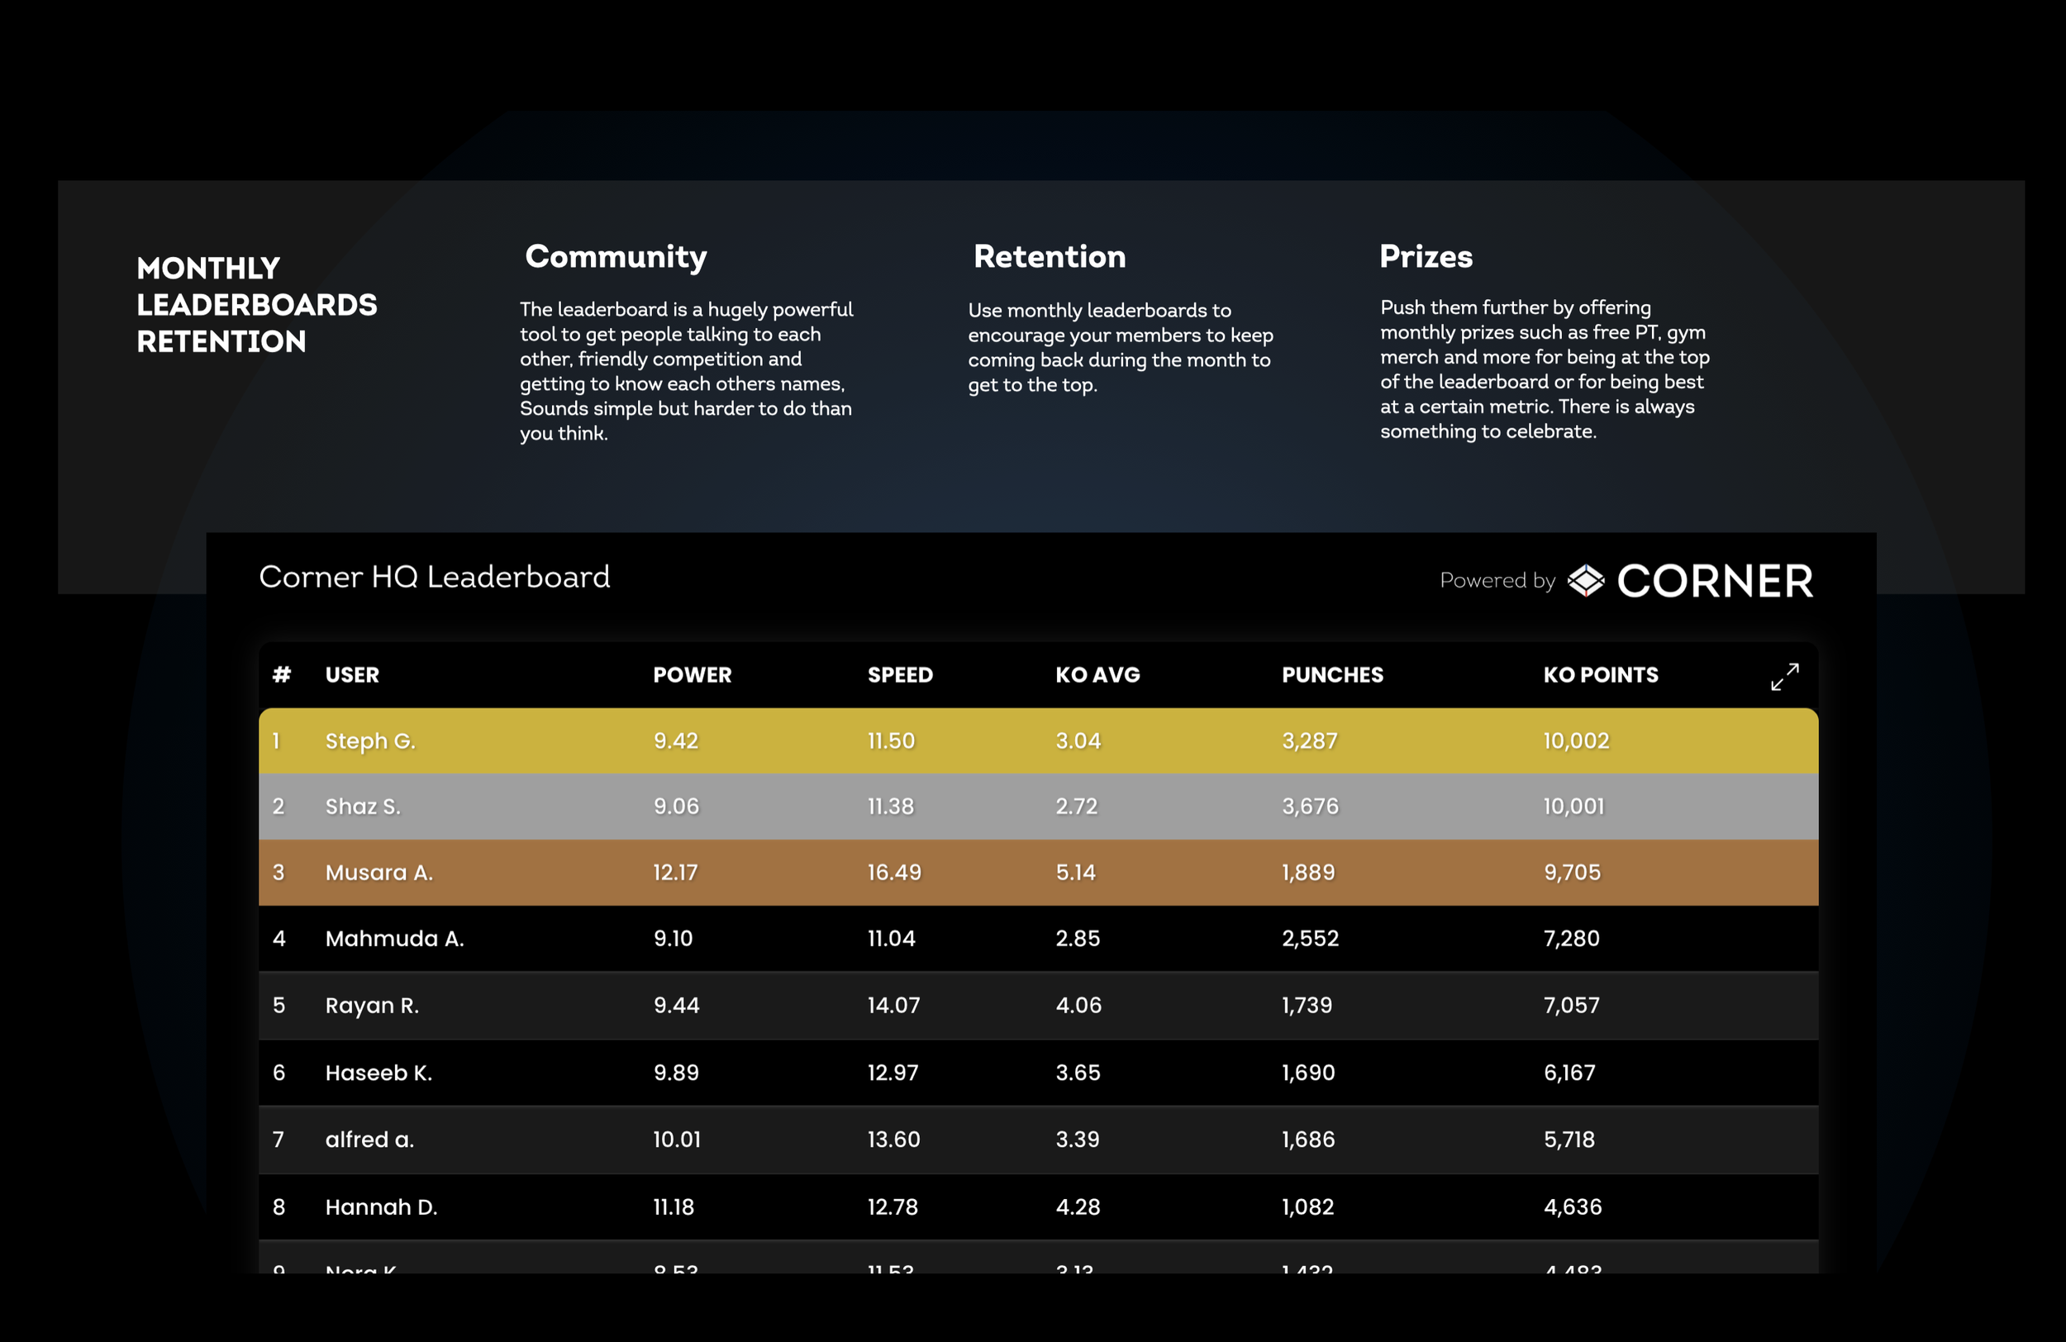
Task: Click the Powered by label
Action: pyautogui.click(x=1497, y=581)
